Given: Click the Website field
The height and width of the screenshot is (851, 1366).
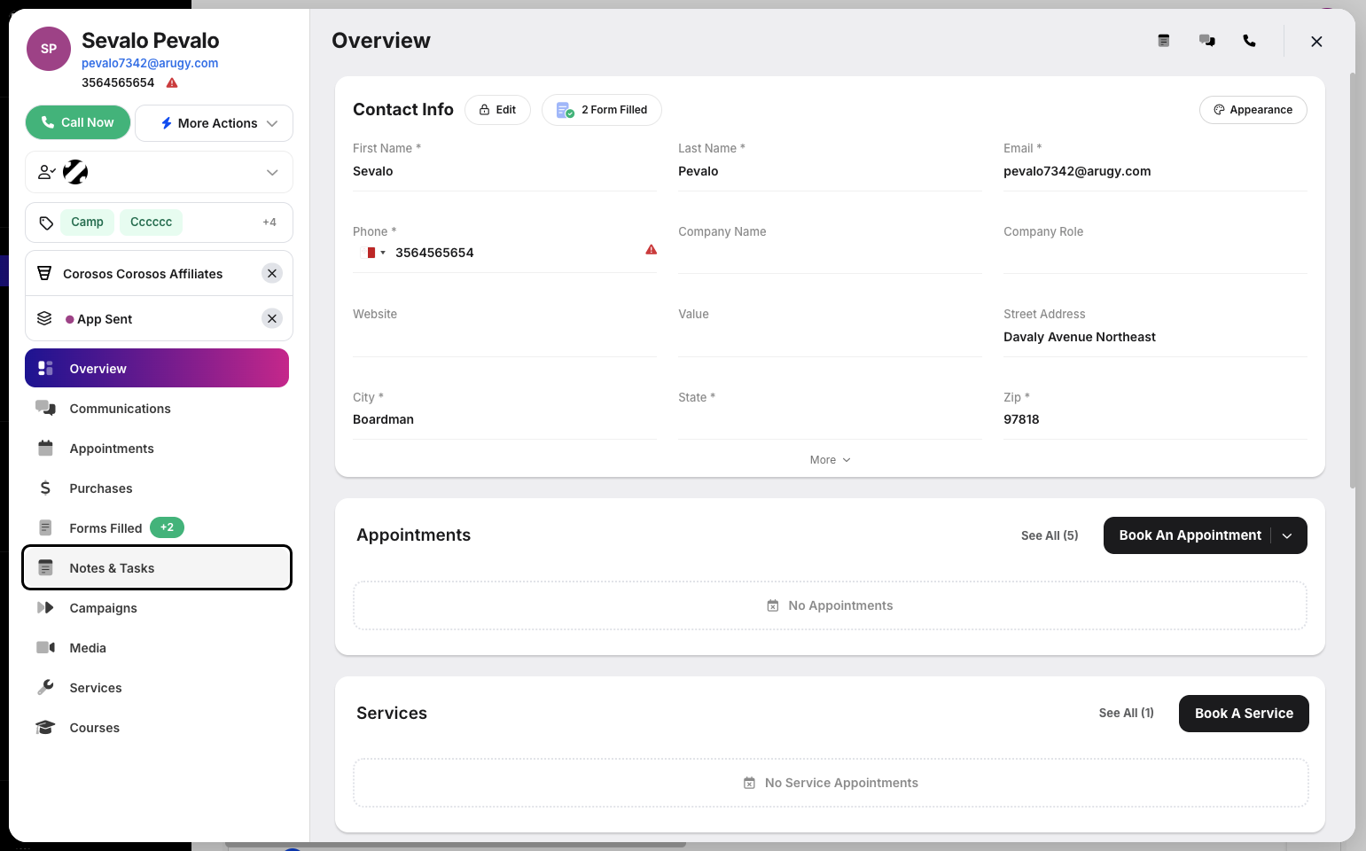Looking at the screenshot, I should tap(504, 338).
